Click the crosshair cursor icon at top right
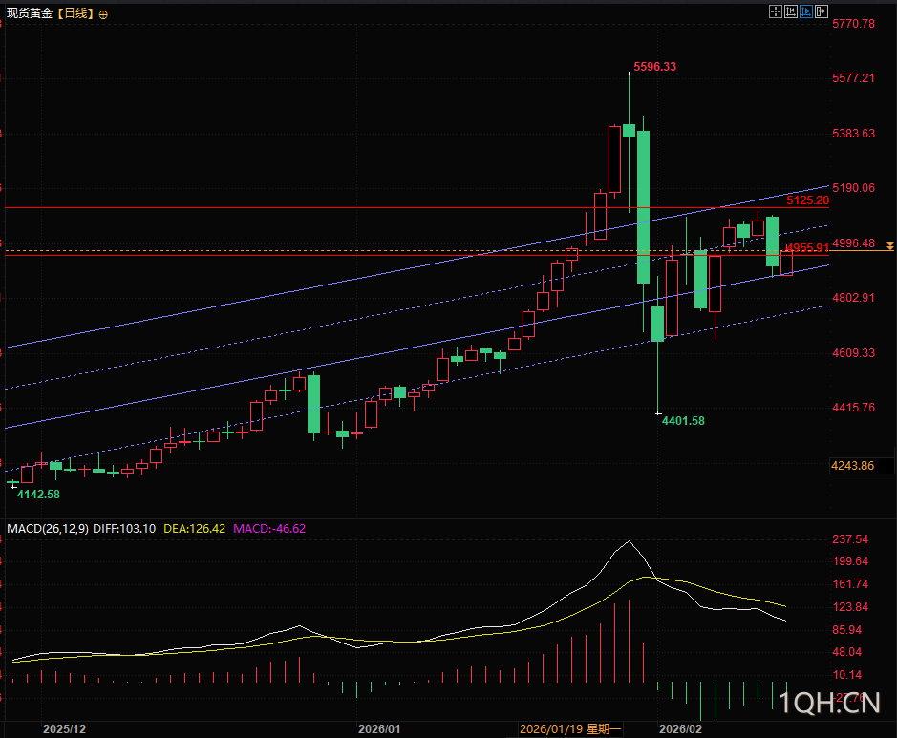897x738 pixels. 775,11
